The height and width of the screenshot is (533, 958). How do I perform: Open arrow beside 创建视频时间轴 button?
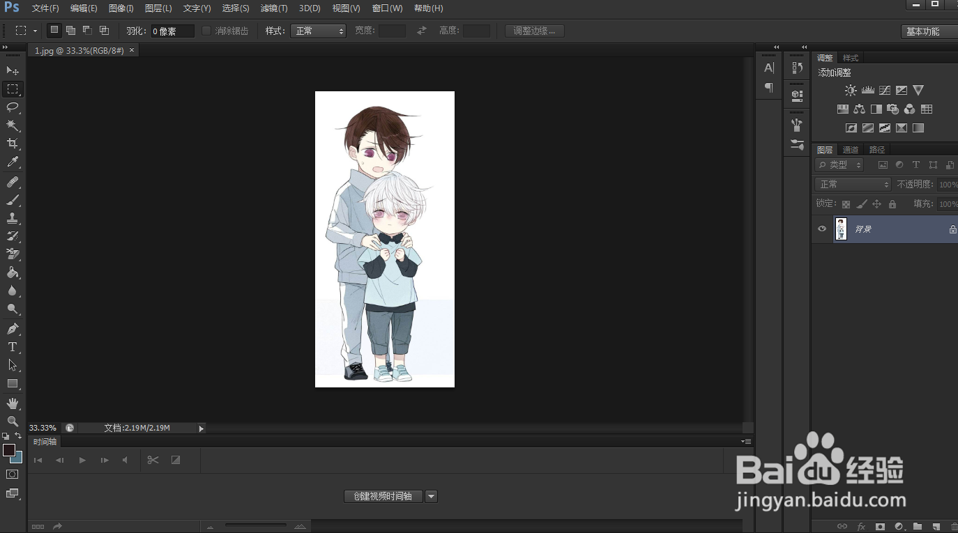pyautogui.click(x=431, y=496)
